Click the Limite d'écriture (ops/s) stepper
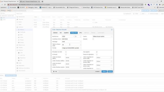 80,67
